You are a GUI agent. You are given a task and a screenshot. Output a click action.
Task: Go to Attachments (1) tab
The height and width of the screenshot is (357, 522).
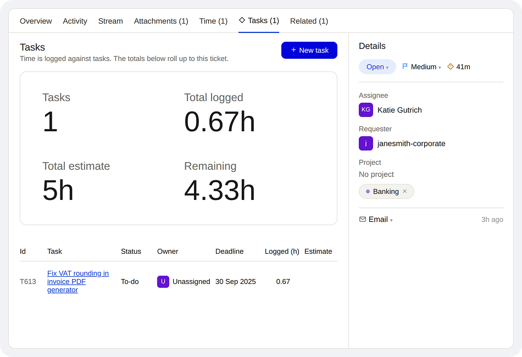coord(161,21)
